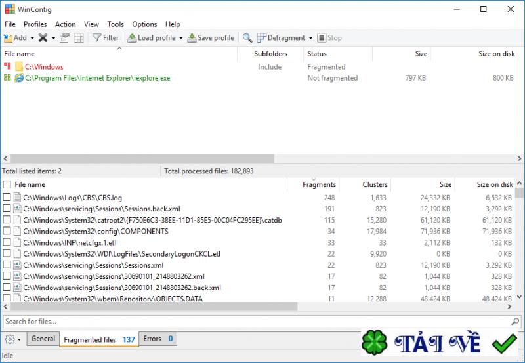The width and height of the screenshot is (525, 363).
Task: Select the OBJECTS.DATA file row
Action: tap(259, 299)
